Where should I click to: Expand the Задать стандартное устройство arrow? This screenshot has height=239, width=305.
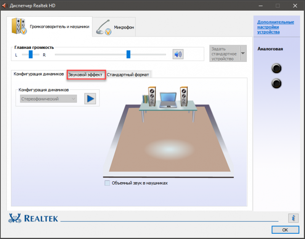[x=243, y=53]
